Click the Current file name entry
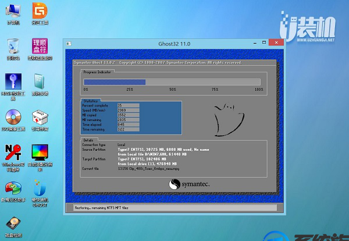The width and height of the screenshot is (349, 241). (x=148, y=169)
